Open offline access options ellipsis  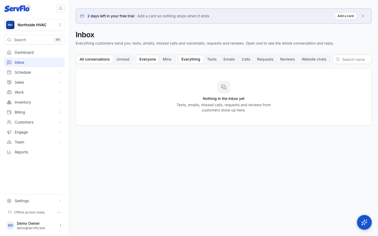[x=59, y=212]
